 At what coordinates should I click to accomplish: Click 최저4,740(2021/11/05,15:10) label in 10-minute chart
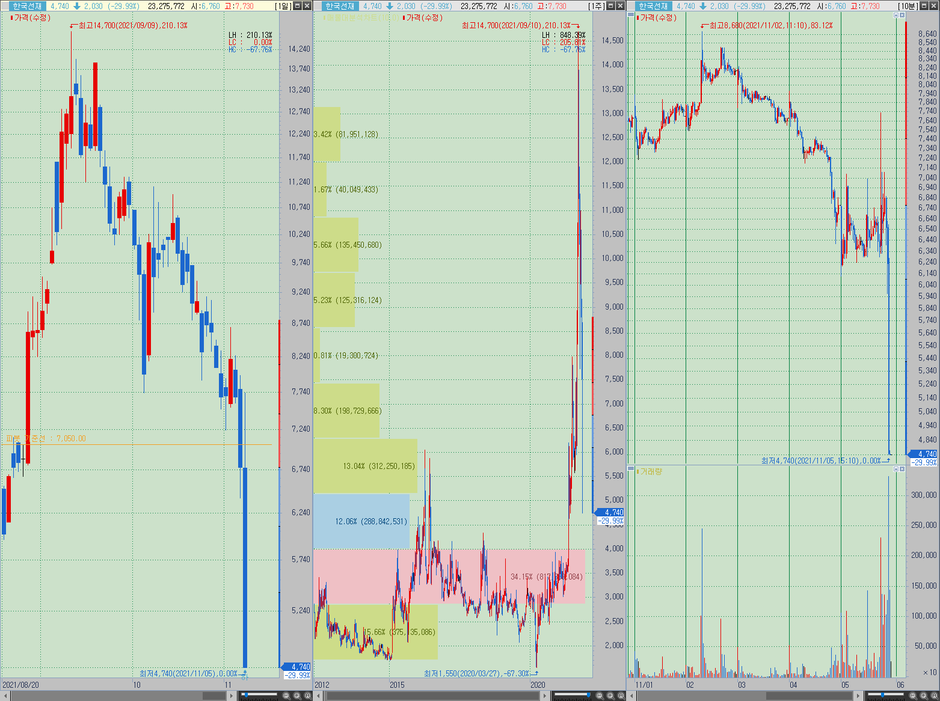pos(822,461)
